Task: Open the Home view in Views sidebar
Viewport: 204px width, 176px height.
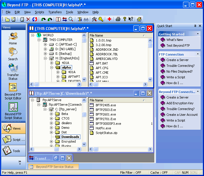Action: coord(13,38)
